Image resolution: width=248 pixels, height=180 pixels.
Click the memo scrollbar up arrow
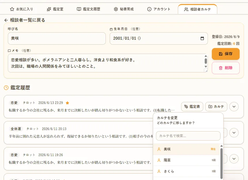206,56
